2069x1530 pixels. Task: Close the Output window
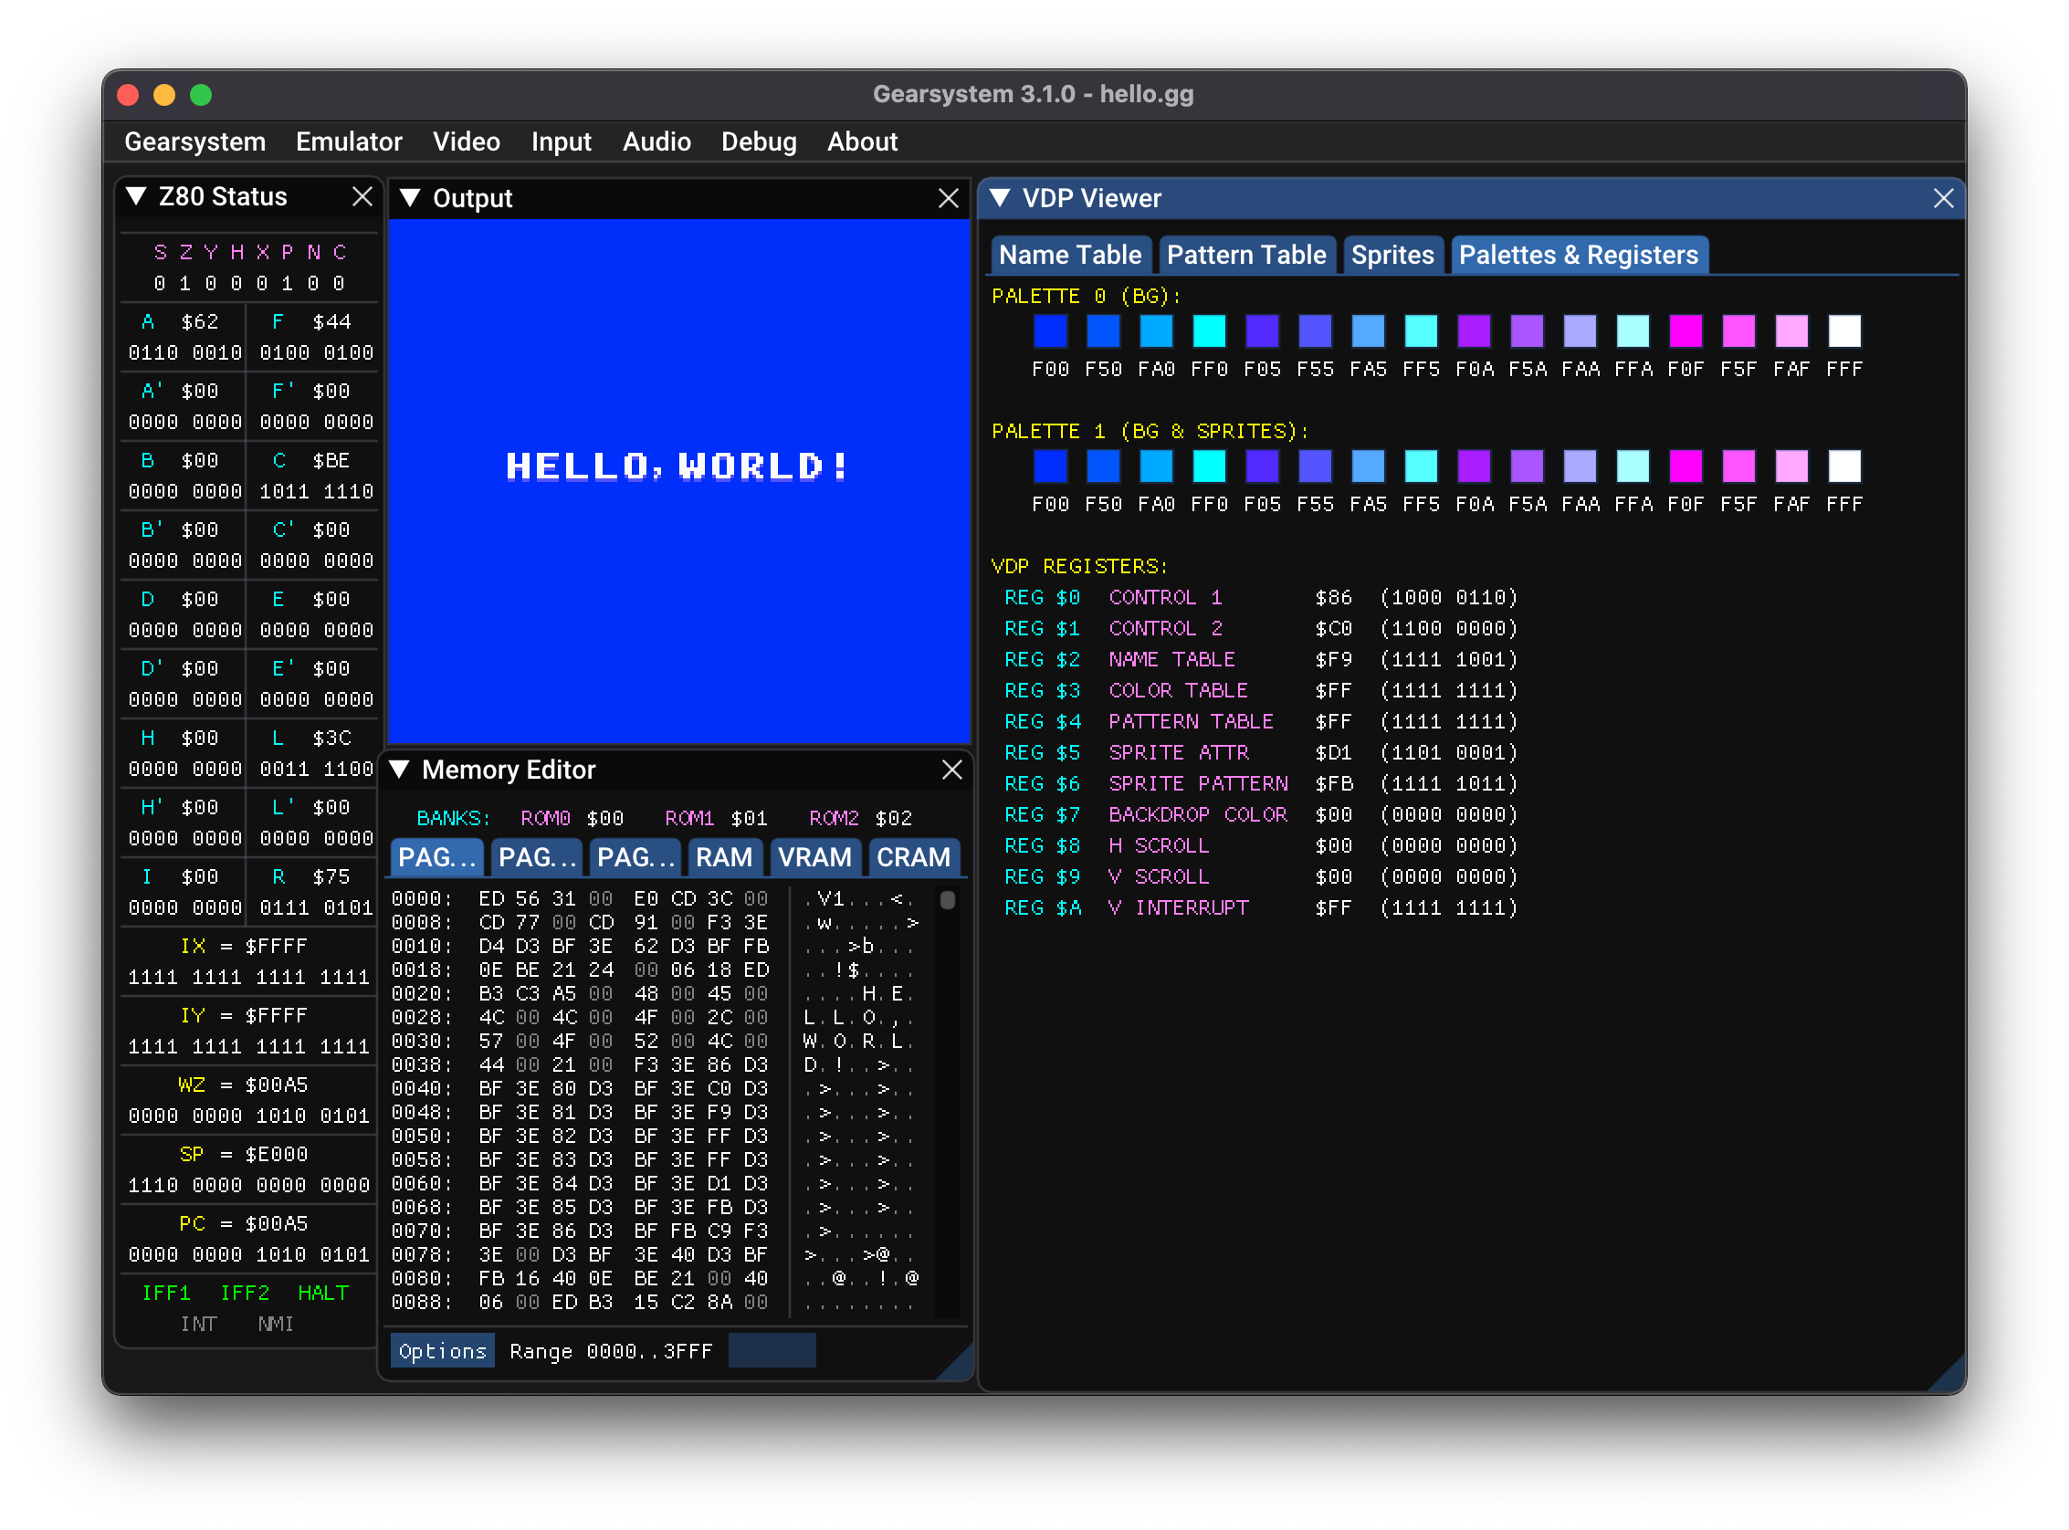[948, 198]
